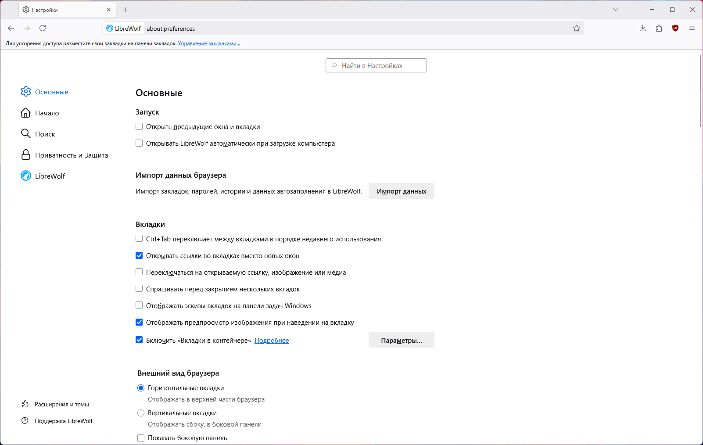Click the Запуск section heading
This screenshot has width=703, height=445.
(x=147, y=112)
